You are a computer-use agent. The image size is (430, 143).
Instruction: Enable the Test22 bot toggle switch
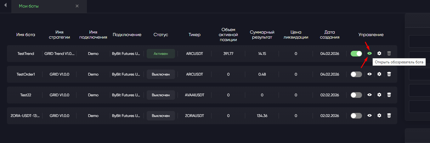pyautogui.click(x=356, y=95)
